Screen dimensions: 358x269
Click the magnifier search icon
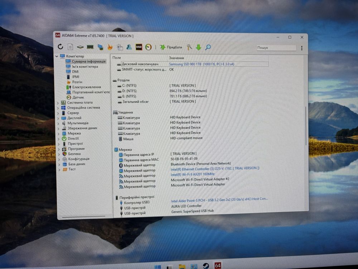[x=208, y=47]
